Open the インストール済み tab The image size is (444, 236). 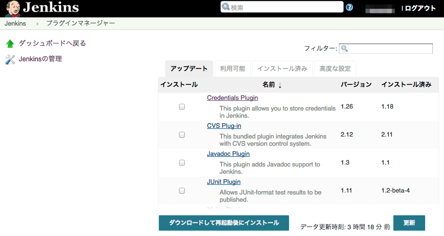point(282,69)
